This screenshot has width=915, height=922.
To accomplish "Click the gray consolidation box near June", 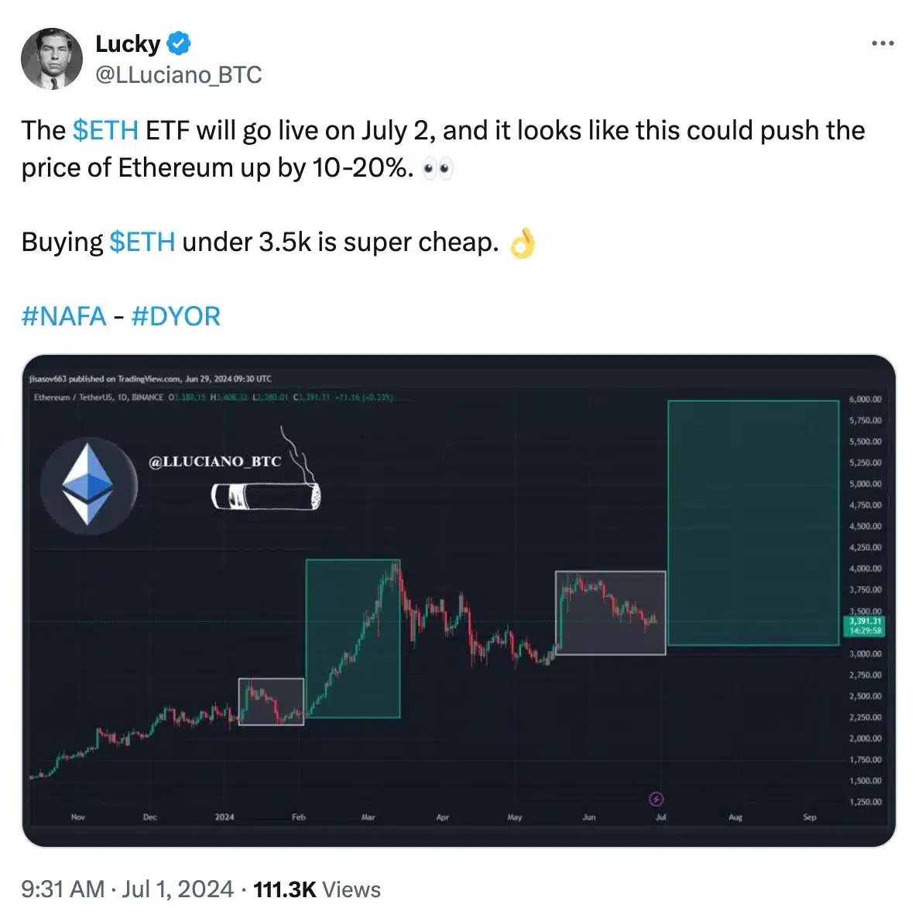I will pos(610,612).
